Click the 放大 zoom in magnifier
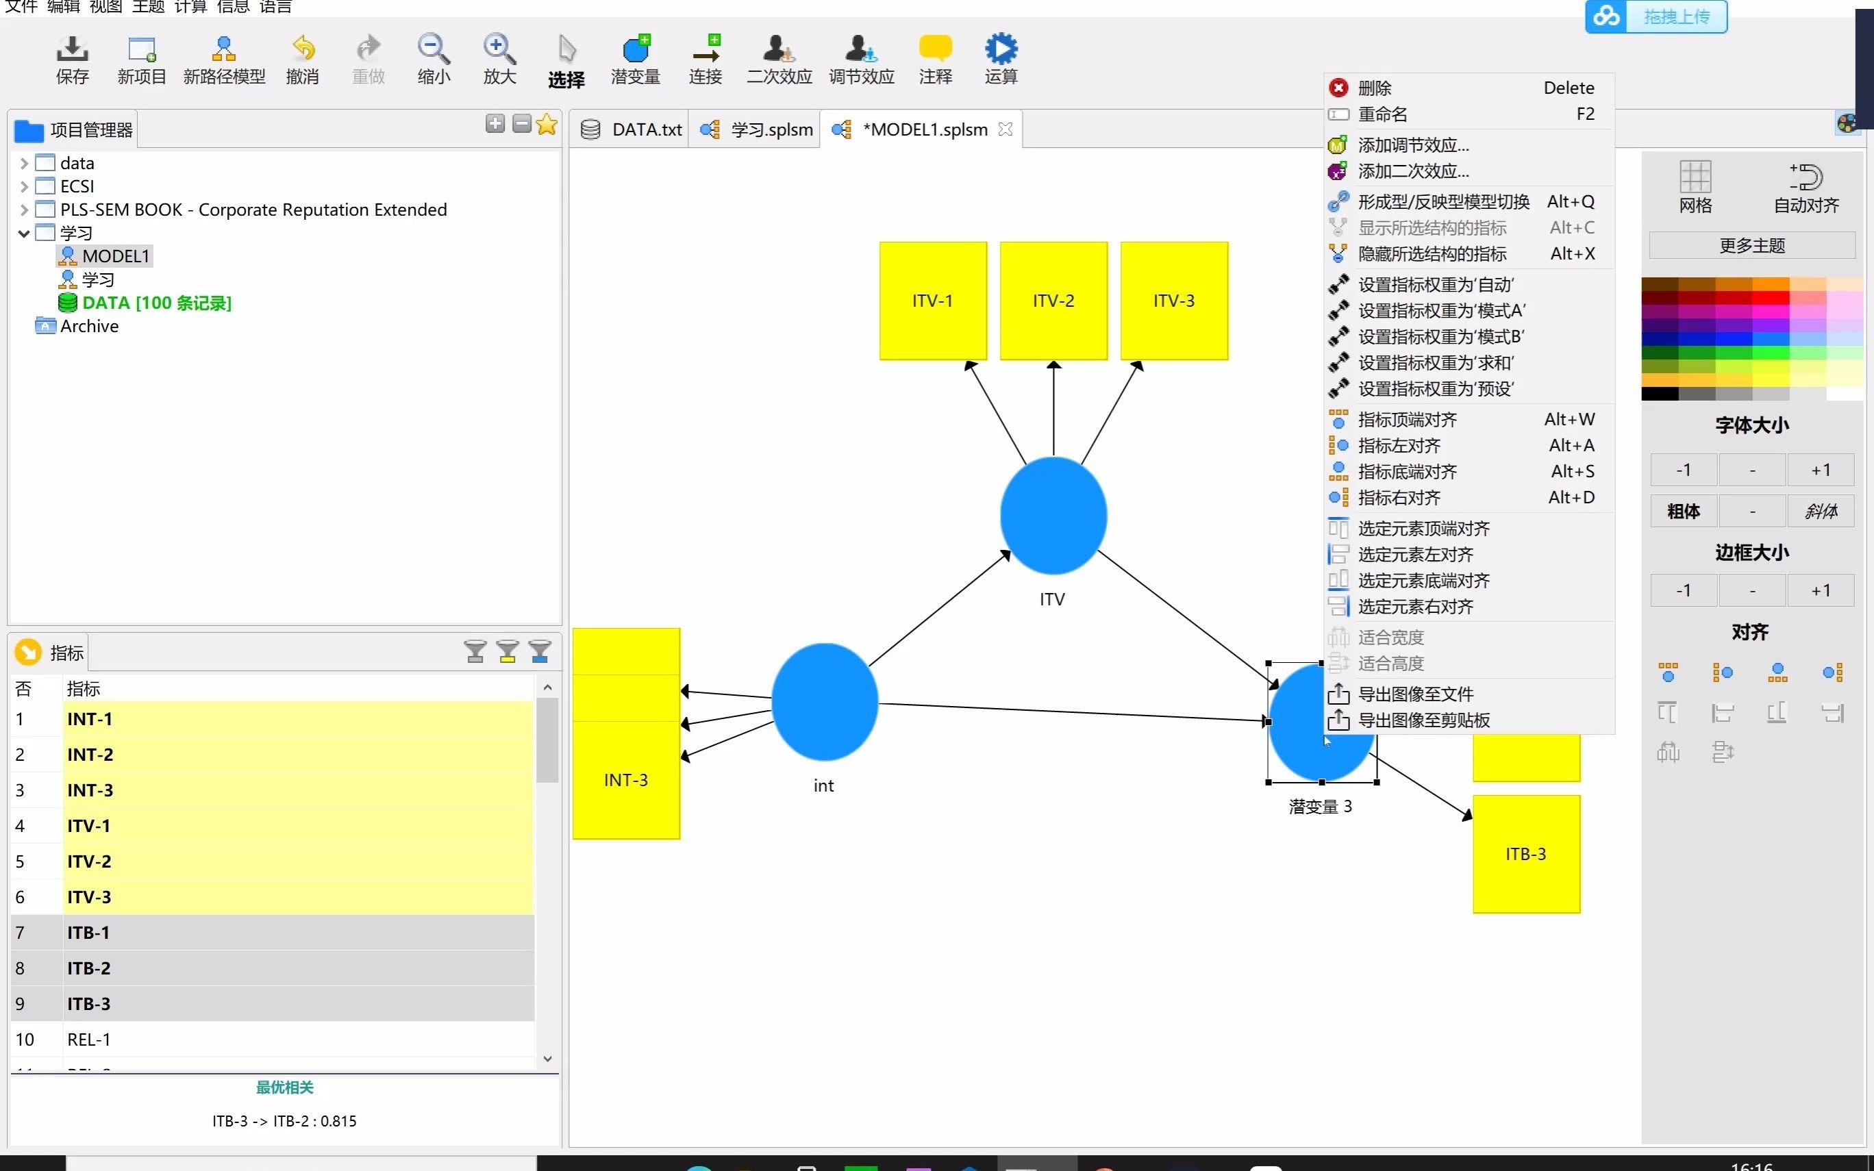The width and height of the screenshot is (1874, 1171). 499,49
